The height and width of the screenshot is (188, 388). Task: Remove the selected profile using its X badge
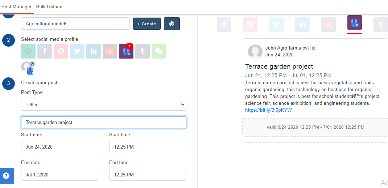click(32, 64)
